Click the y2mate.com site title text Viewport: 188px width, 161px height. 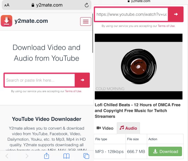pos(31,21)
